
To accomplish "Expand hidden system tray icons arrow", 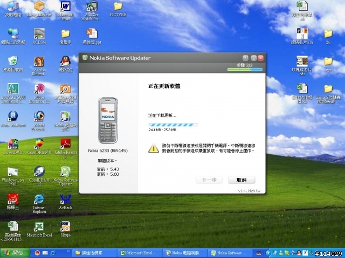I will pos(268,253).
